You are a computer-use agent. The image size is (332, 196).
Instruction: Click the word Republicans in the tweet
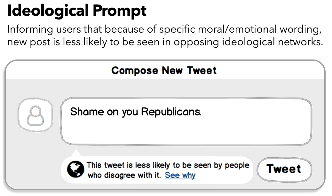pyautogui.click(x=171, y=112)
